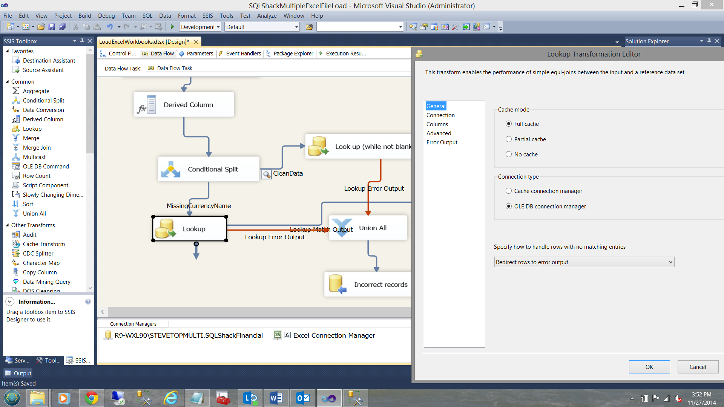Collapse the Other Transforms toolbox group
Viewport: 724px width, 407px height.
pos(7,225)
